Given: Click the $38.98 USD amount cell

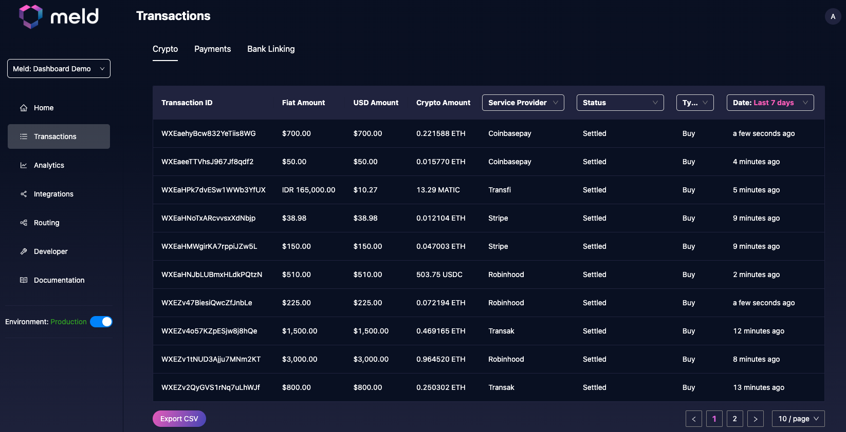Looking at the screenshot, I should [365, 218].
